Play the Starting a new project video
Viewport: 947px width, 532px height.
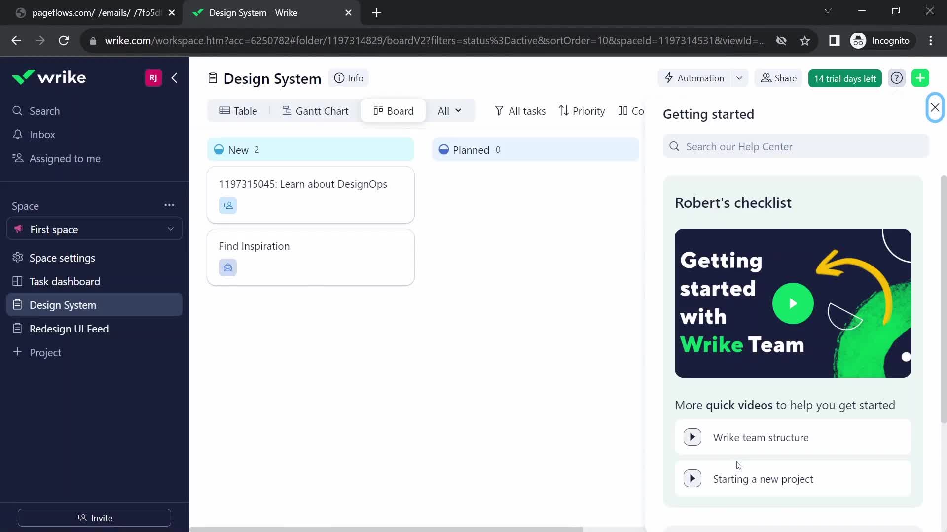tap(692, 478)
